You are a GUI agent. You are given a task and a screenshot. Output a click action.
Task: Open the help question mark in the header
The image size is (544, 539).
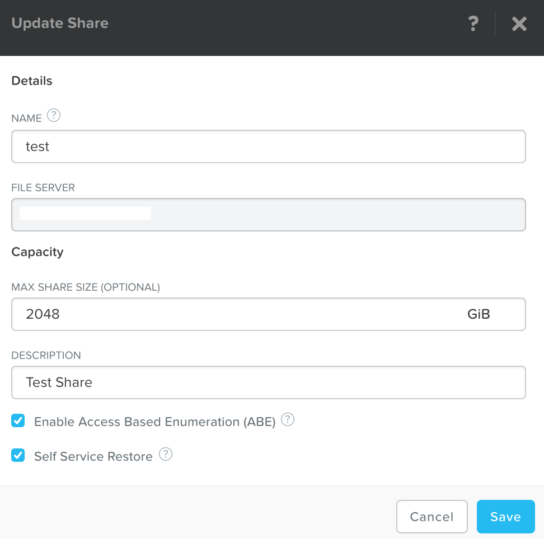473,23
